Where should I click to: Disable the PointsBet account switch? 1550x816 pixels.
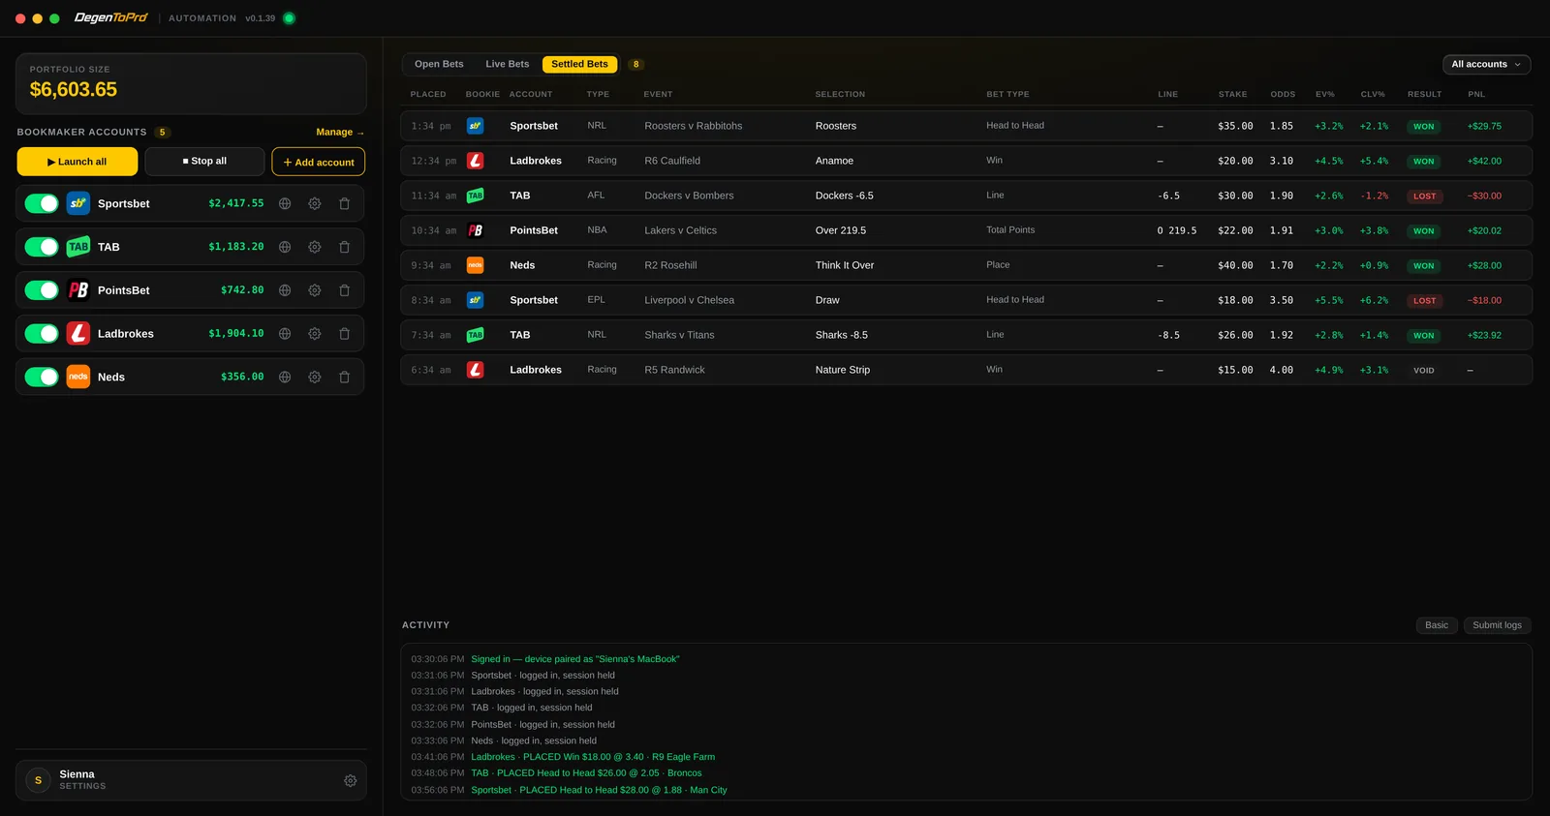click(x=42, y=290)
